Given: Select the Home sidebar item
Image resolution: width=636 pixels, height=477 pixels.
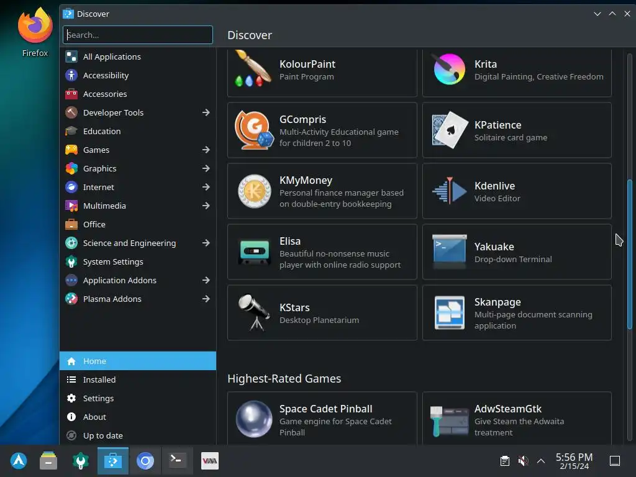Looking at the screenshot, I should coord(138,361).
